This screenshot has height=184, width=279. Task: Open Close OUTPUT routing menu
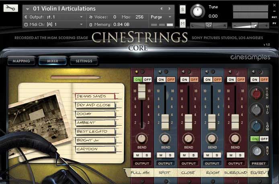189,164
